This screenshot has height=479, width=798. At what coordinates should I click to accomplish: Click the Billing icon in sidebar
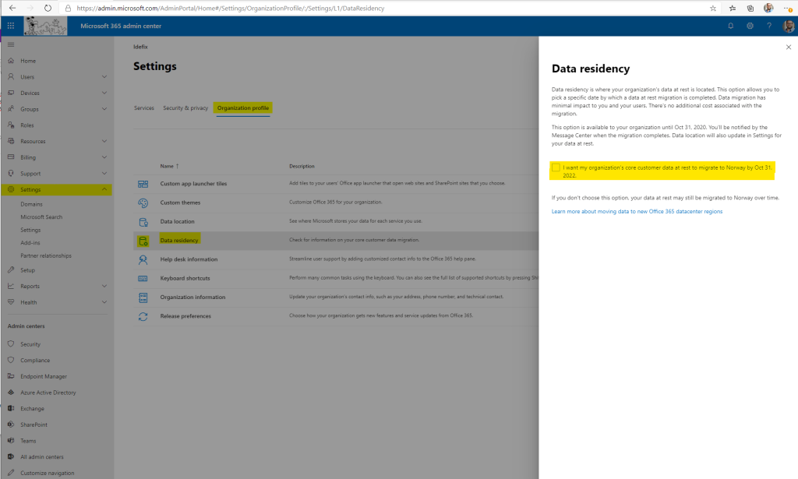[x=11, y=157]
